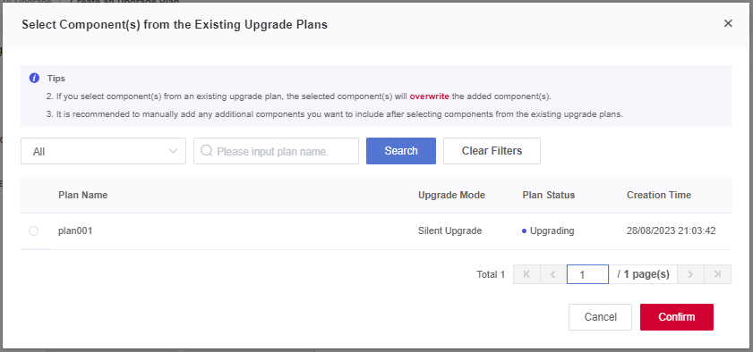Select the plan001 radio button

[34, 231]
